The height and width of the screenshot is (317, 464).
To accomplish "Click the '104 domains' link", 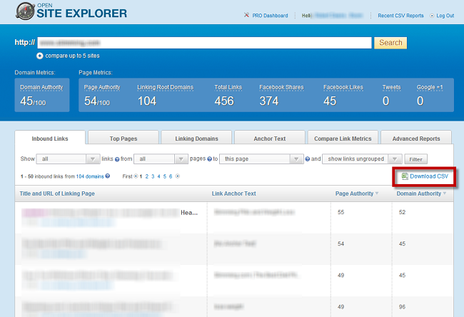I will (x=90, y=176).
